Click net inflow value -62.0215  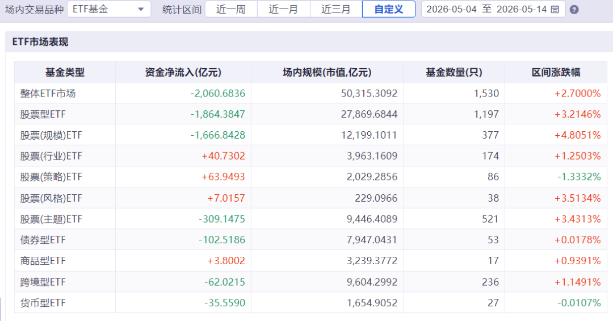click(225, 282)
